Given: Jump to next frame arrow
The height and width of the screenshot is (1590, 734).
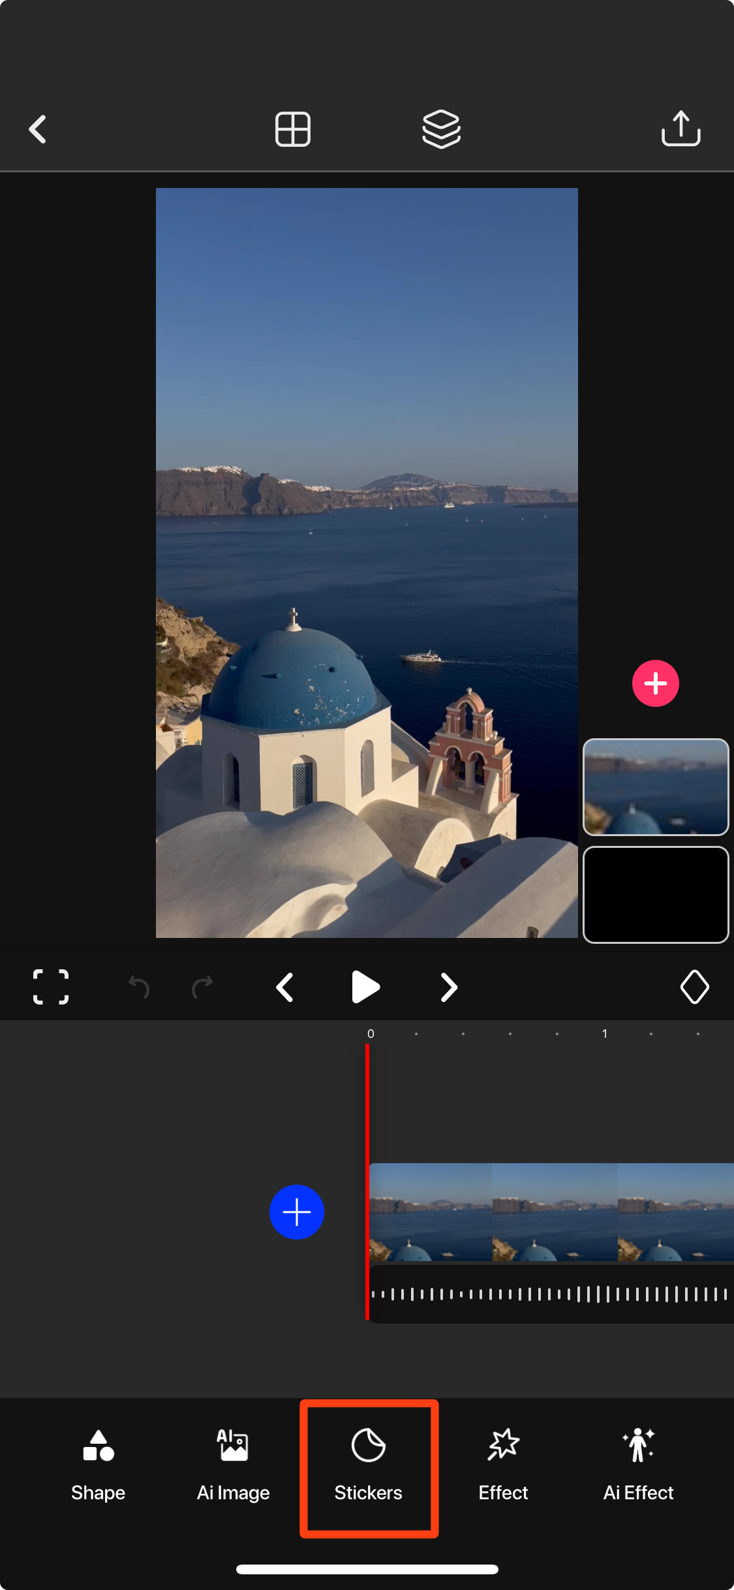Looking at the screenshot, I should click(x=449, y=987).
